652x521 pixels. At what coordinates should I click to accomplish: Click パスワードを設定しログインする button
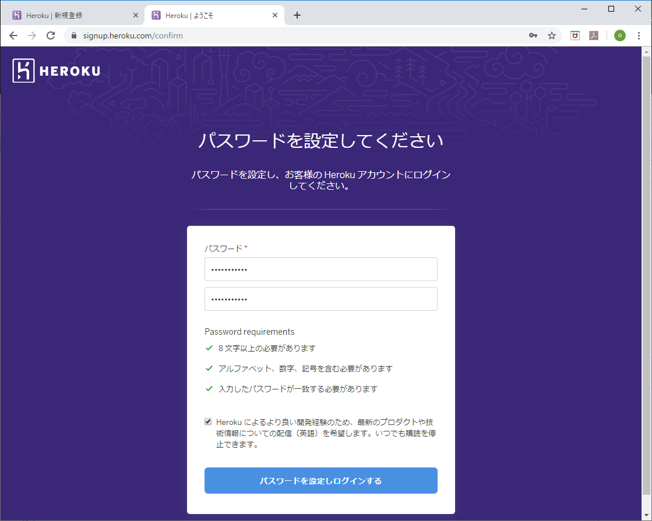coord(321,481)
